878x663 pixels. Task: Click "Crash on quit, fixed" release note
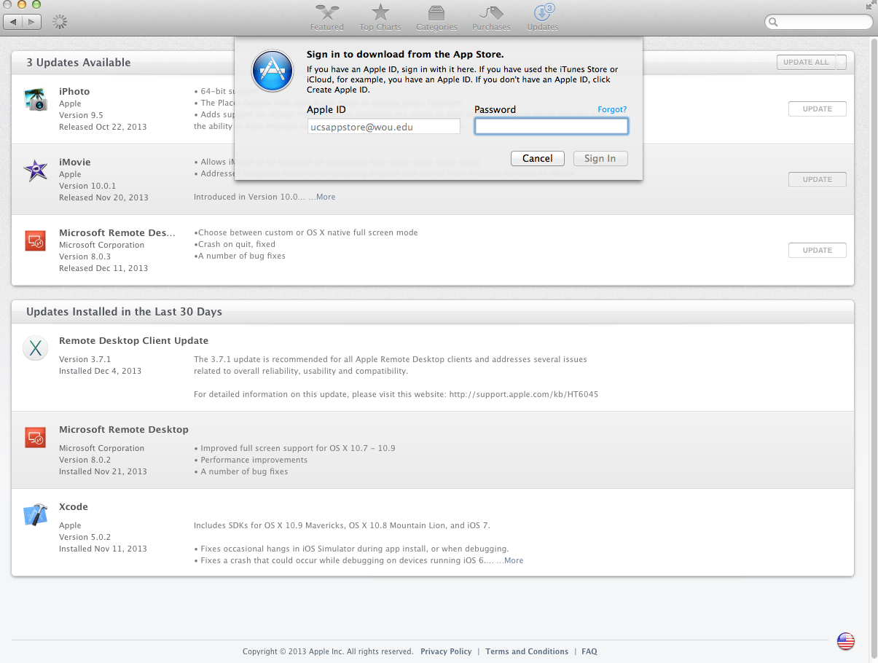click(x=237, y=244)
